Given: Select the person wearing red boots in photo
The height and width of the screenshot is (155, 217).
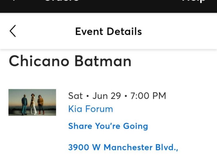Looking at the screenshot, I should 41,105.
